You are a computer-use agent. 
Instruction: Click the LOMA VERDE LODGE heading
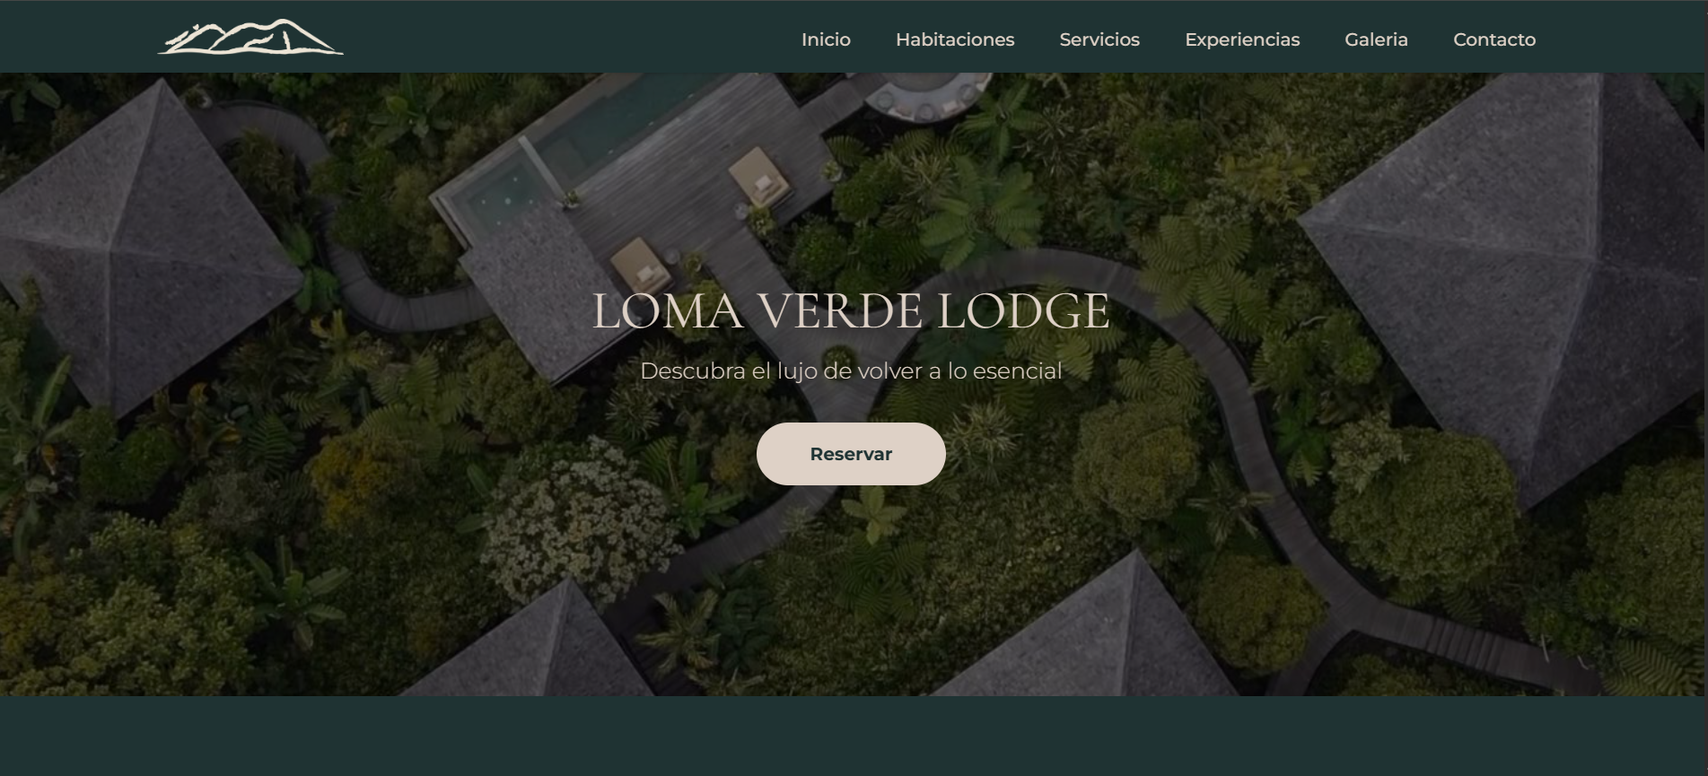(x=851, y=311)
